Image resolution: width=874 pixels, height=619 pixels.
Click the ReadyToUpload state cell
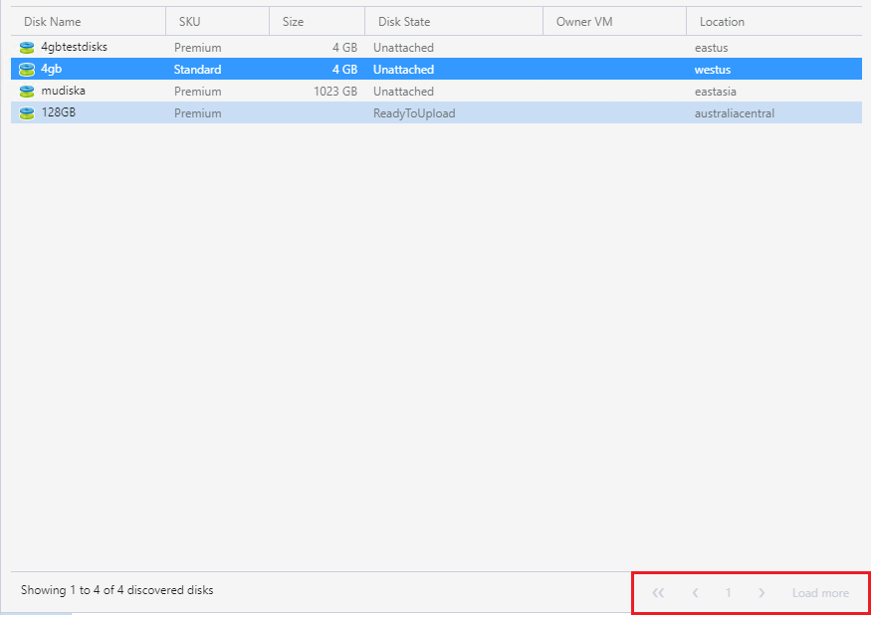[x=414, y=113]
